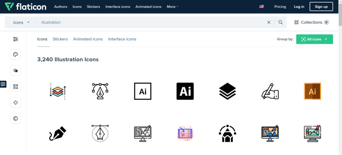Open the Pricing page link
This screenshot has width=342, height=155.
tap(280, 7)
